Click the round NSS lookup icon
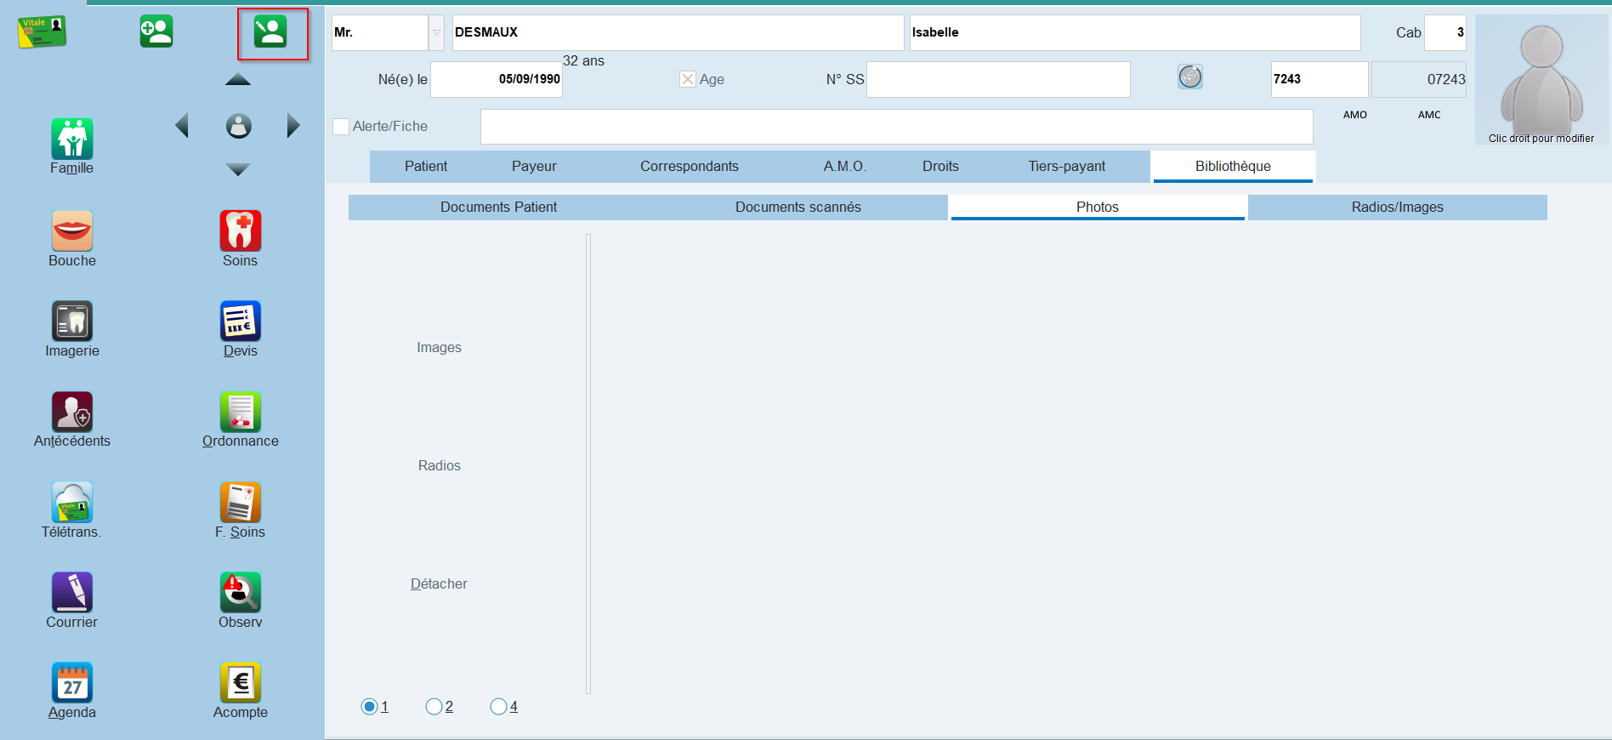The width and height of the screenshot is (1612, 740). tap(1190, 77)
